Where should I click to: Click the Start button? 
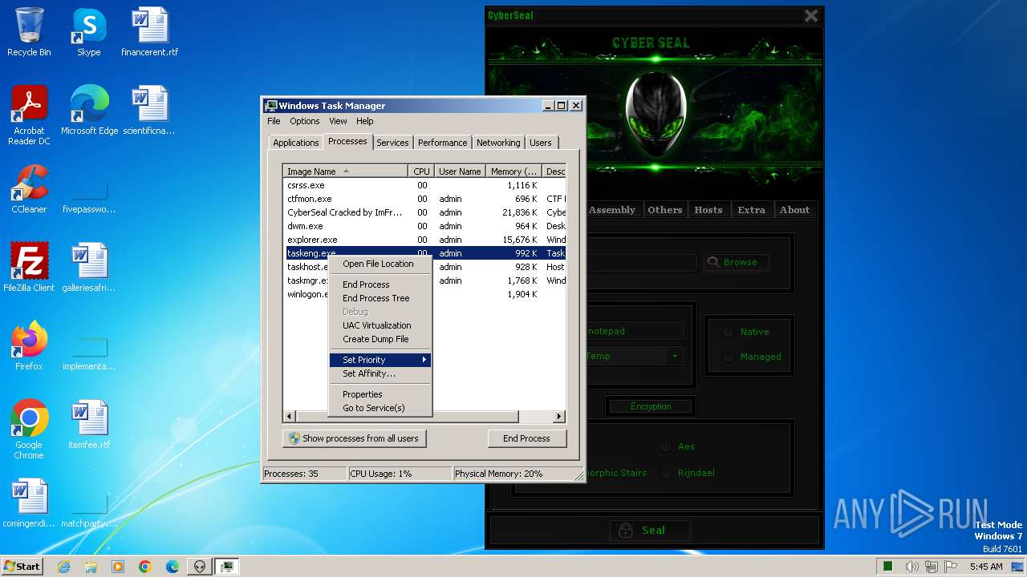22,567
